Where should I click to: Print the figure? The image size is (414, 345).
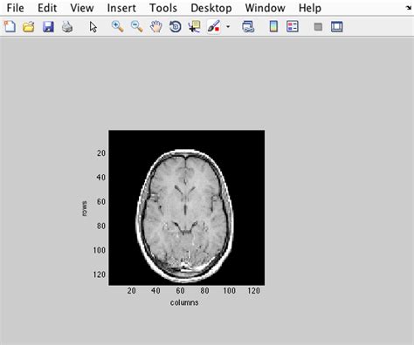coord(67,27)
